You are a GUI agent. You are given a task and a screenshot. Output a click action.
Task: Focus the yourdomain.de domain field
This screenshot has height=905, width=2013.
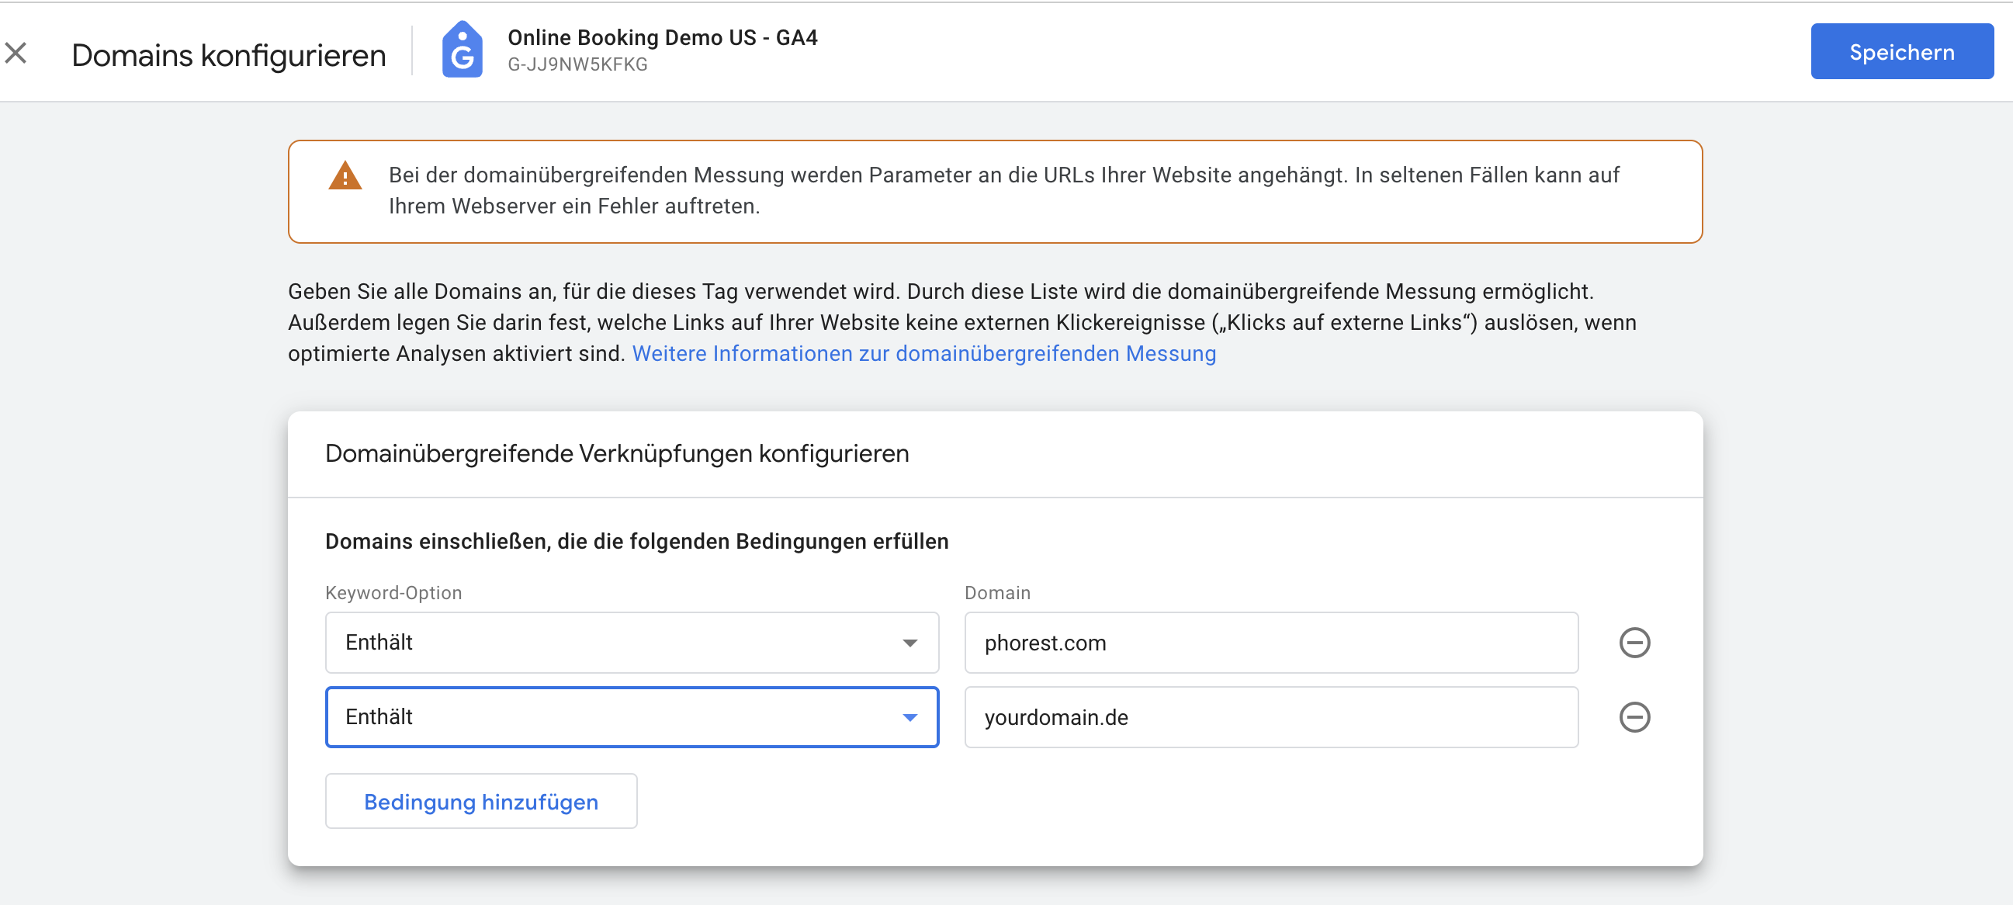click(x=1270, y=716)
